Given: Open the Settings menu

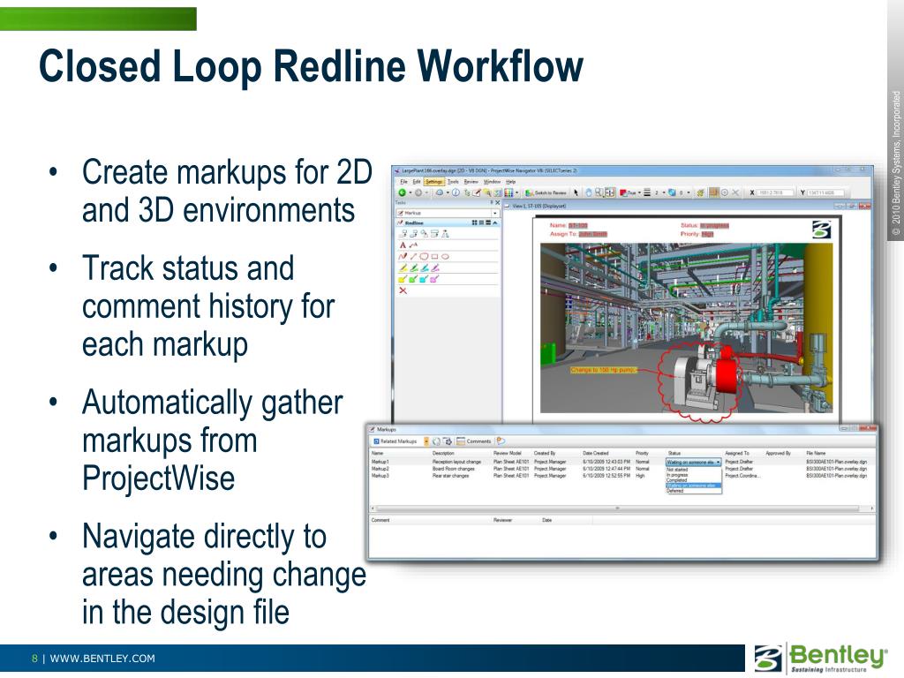Looking at the screenshot, I should click(x=434, y=182).
